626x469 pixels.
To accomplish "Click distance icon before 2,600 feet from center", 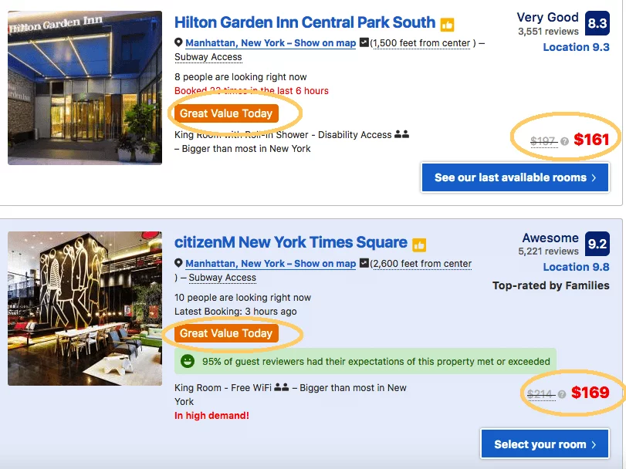I will (364, 263).
